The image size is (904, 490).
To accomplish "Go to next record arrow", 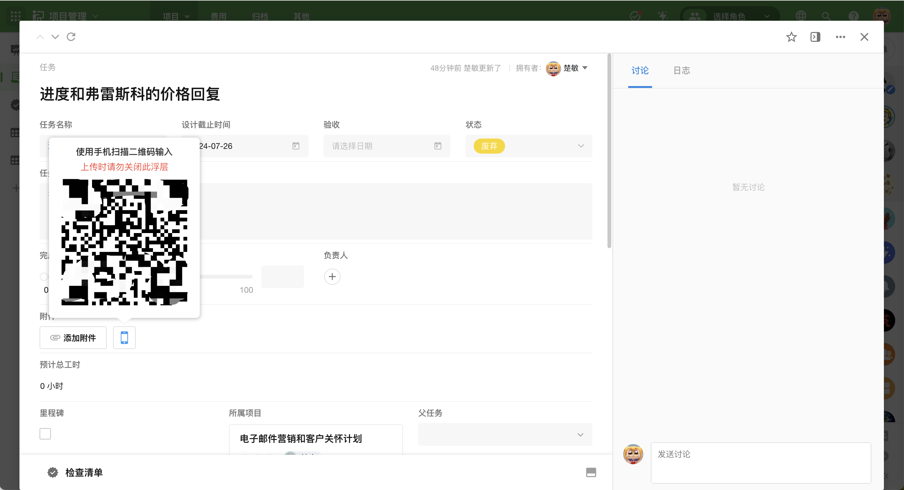I will click(x=56, y=37).
